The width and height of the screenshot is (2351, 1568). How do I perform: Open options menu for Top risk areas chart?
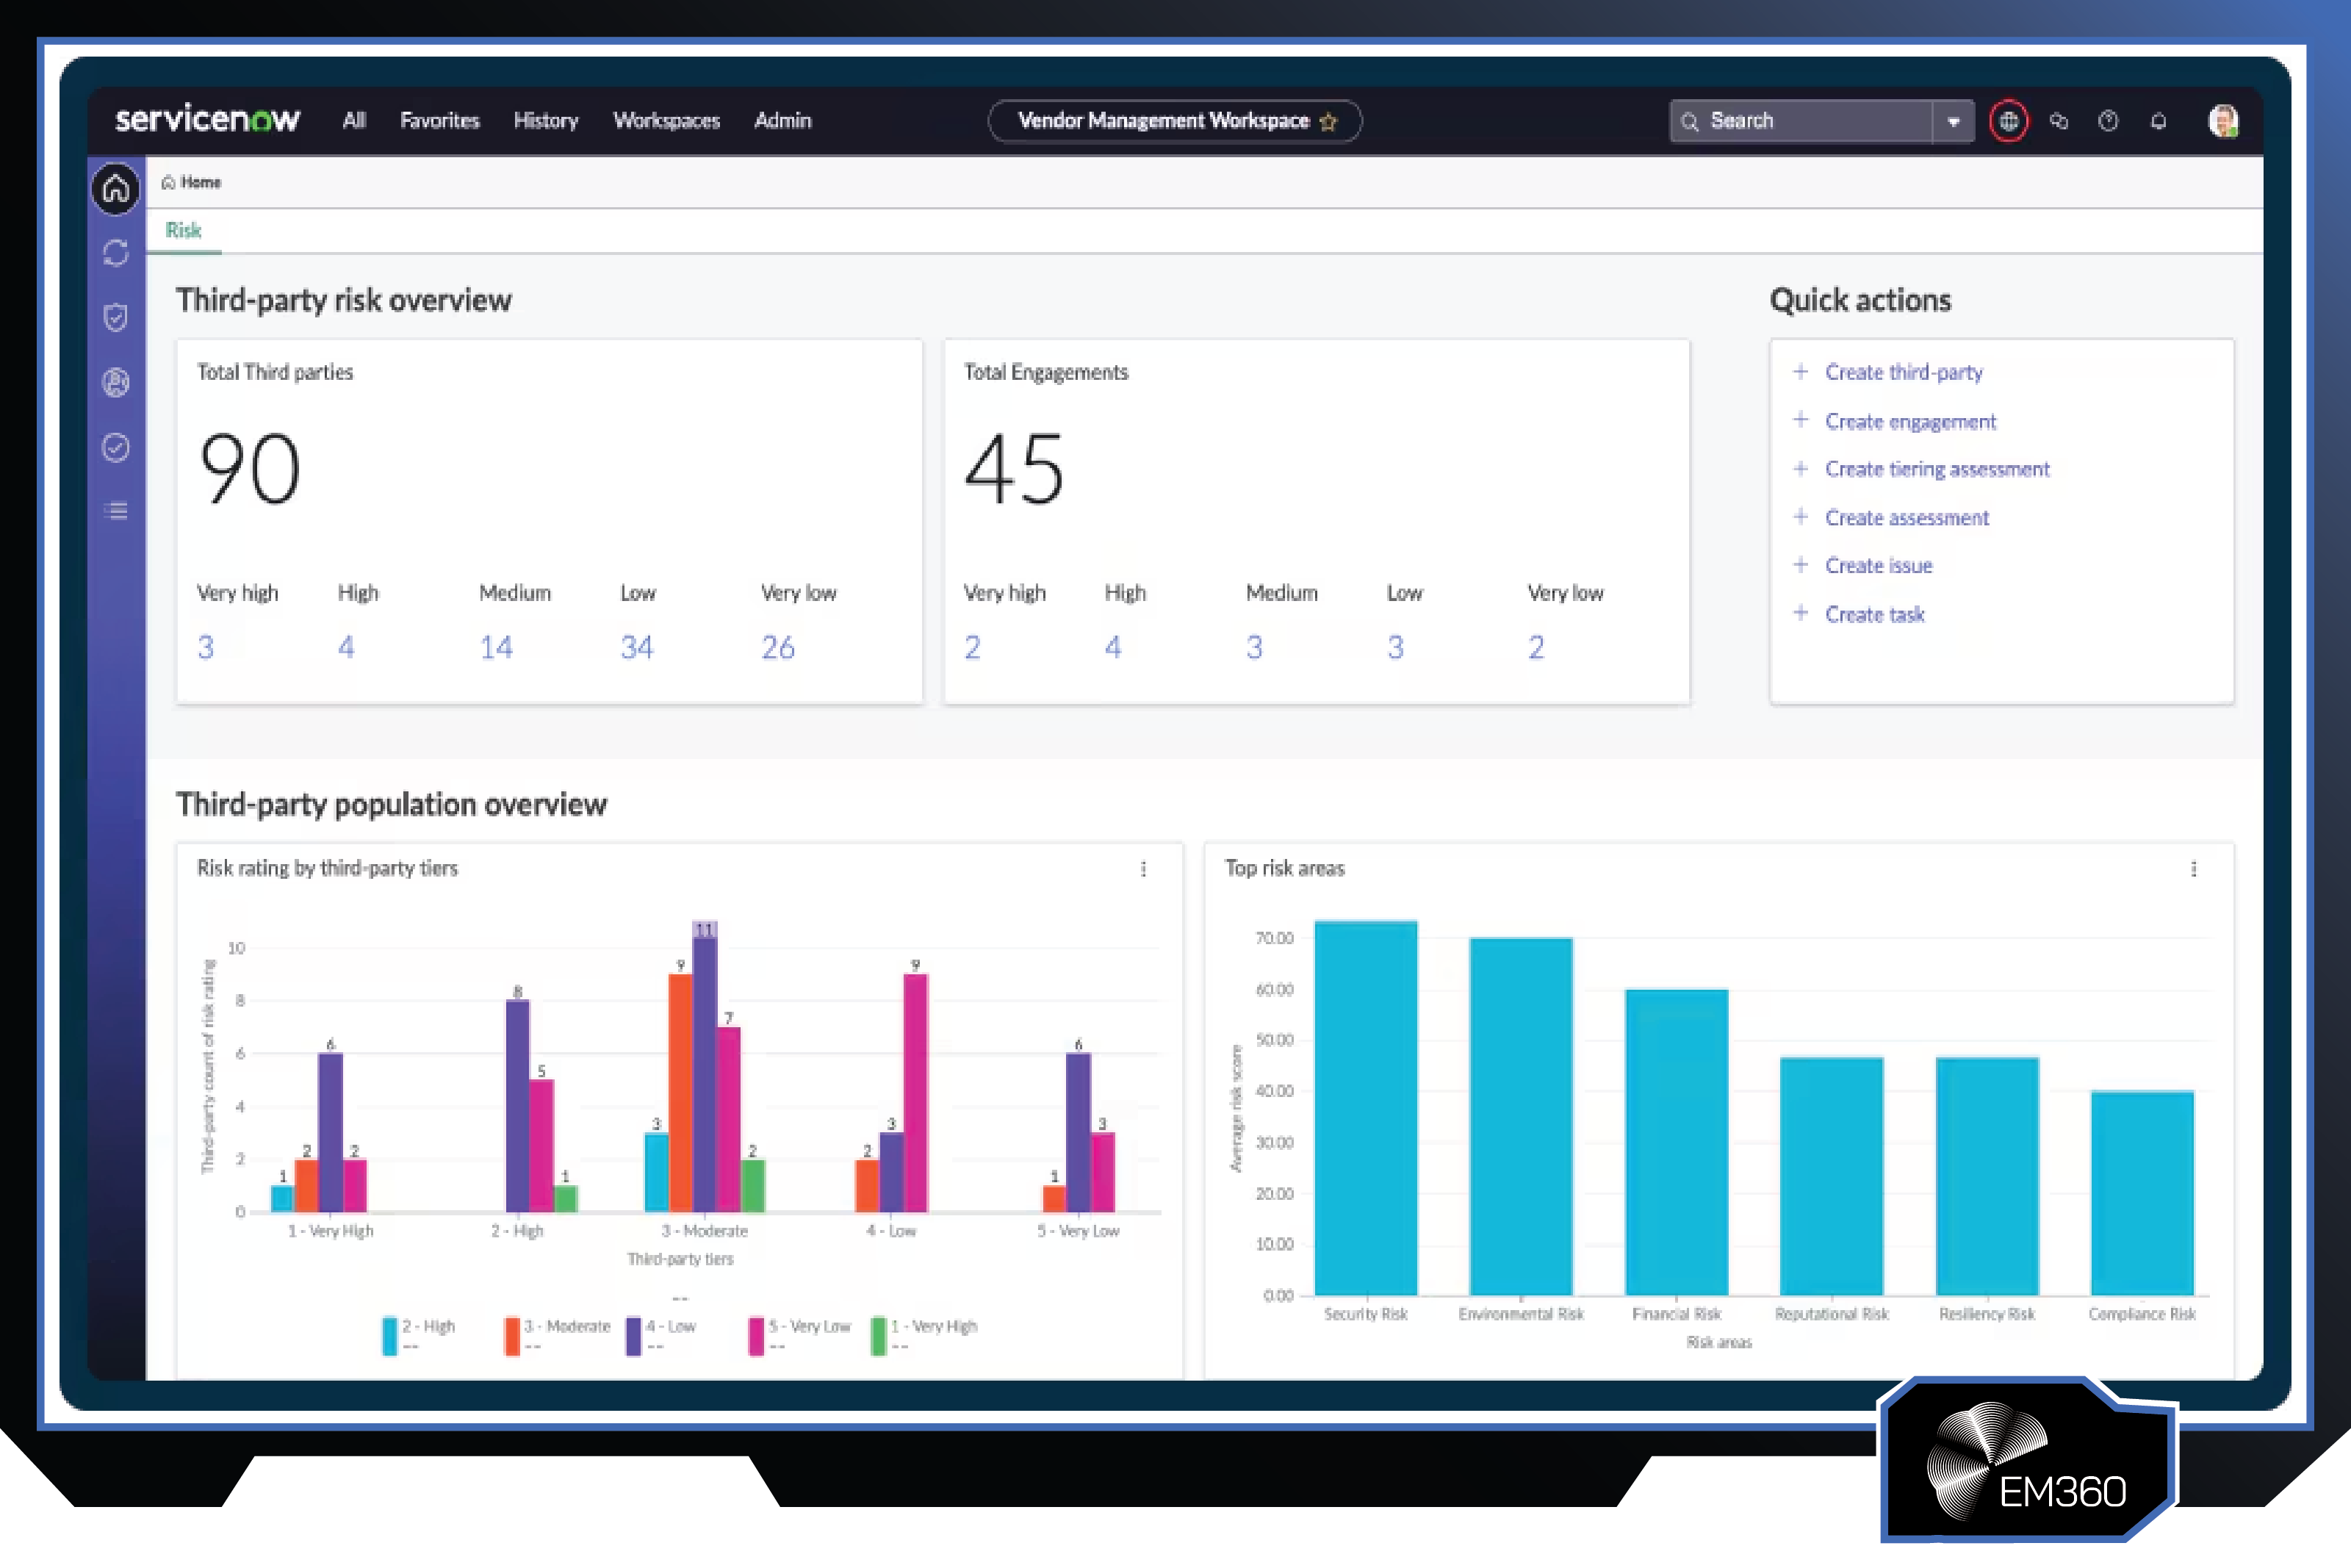2194,869
